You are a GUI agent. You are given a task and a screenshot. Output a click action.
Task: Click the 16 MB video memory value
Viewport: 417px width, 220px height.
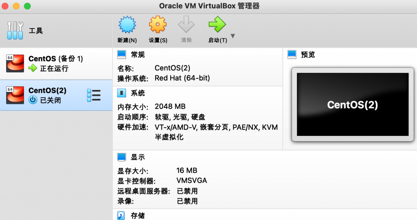[x=187, y=170]
